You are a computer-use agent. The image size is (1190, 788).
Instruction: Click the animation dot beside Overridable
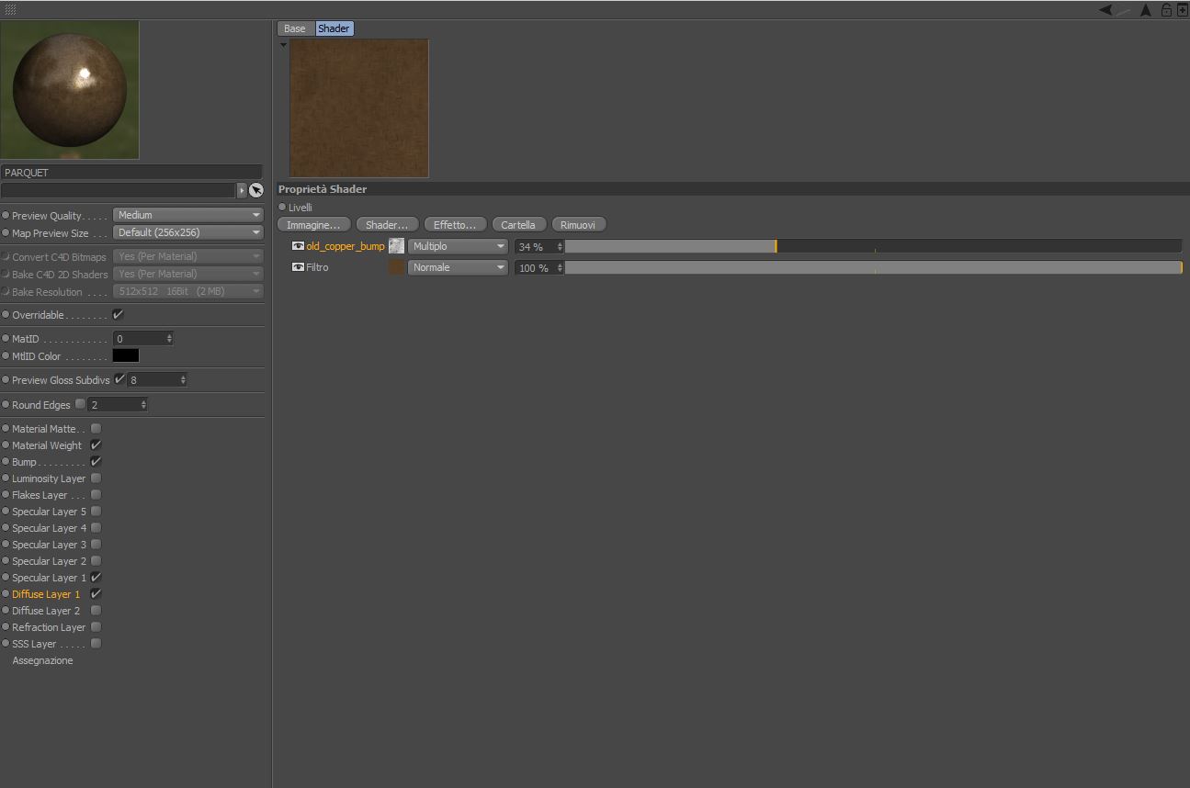pyautogui.click(x=6, y=315)
